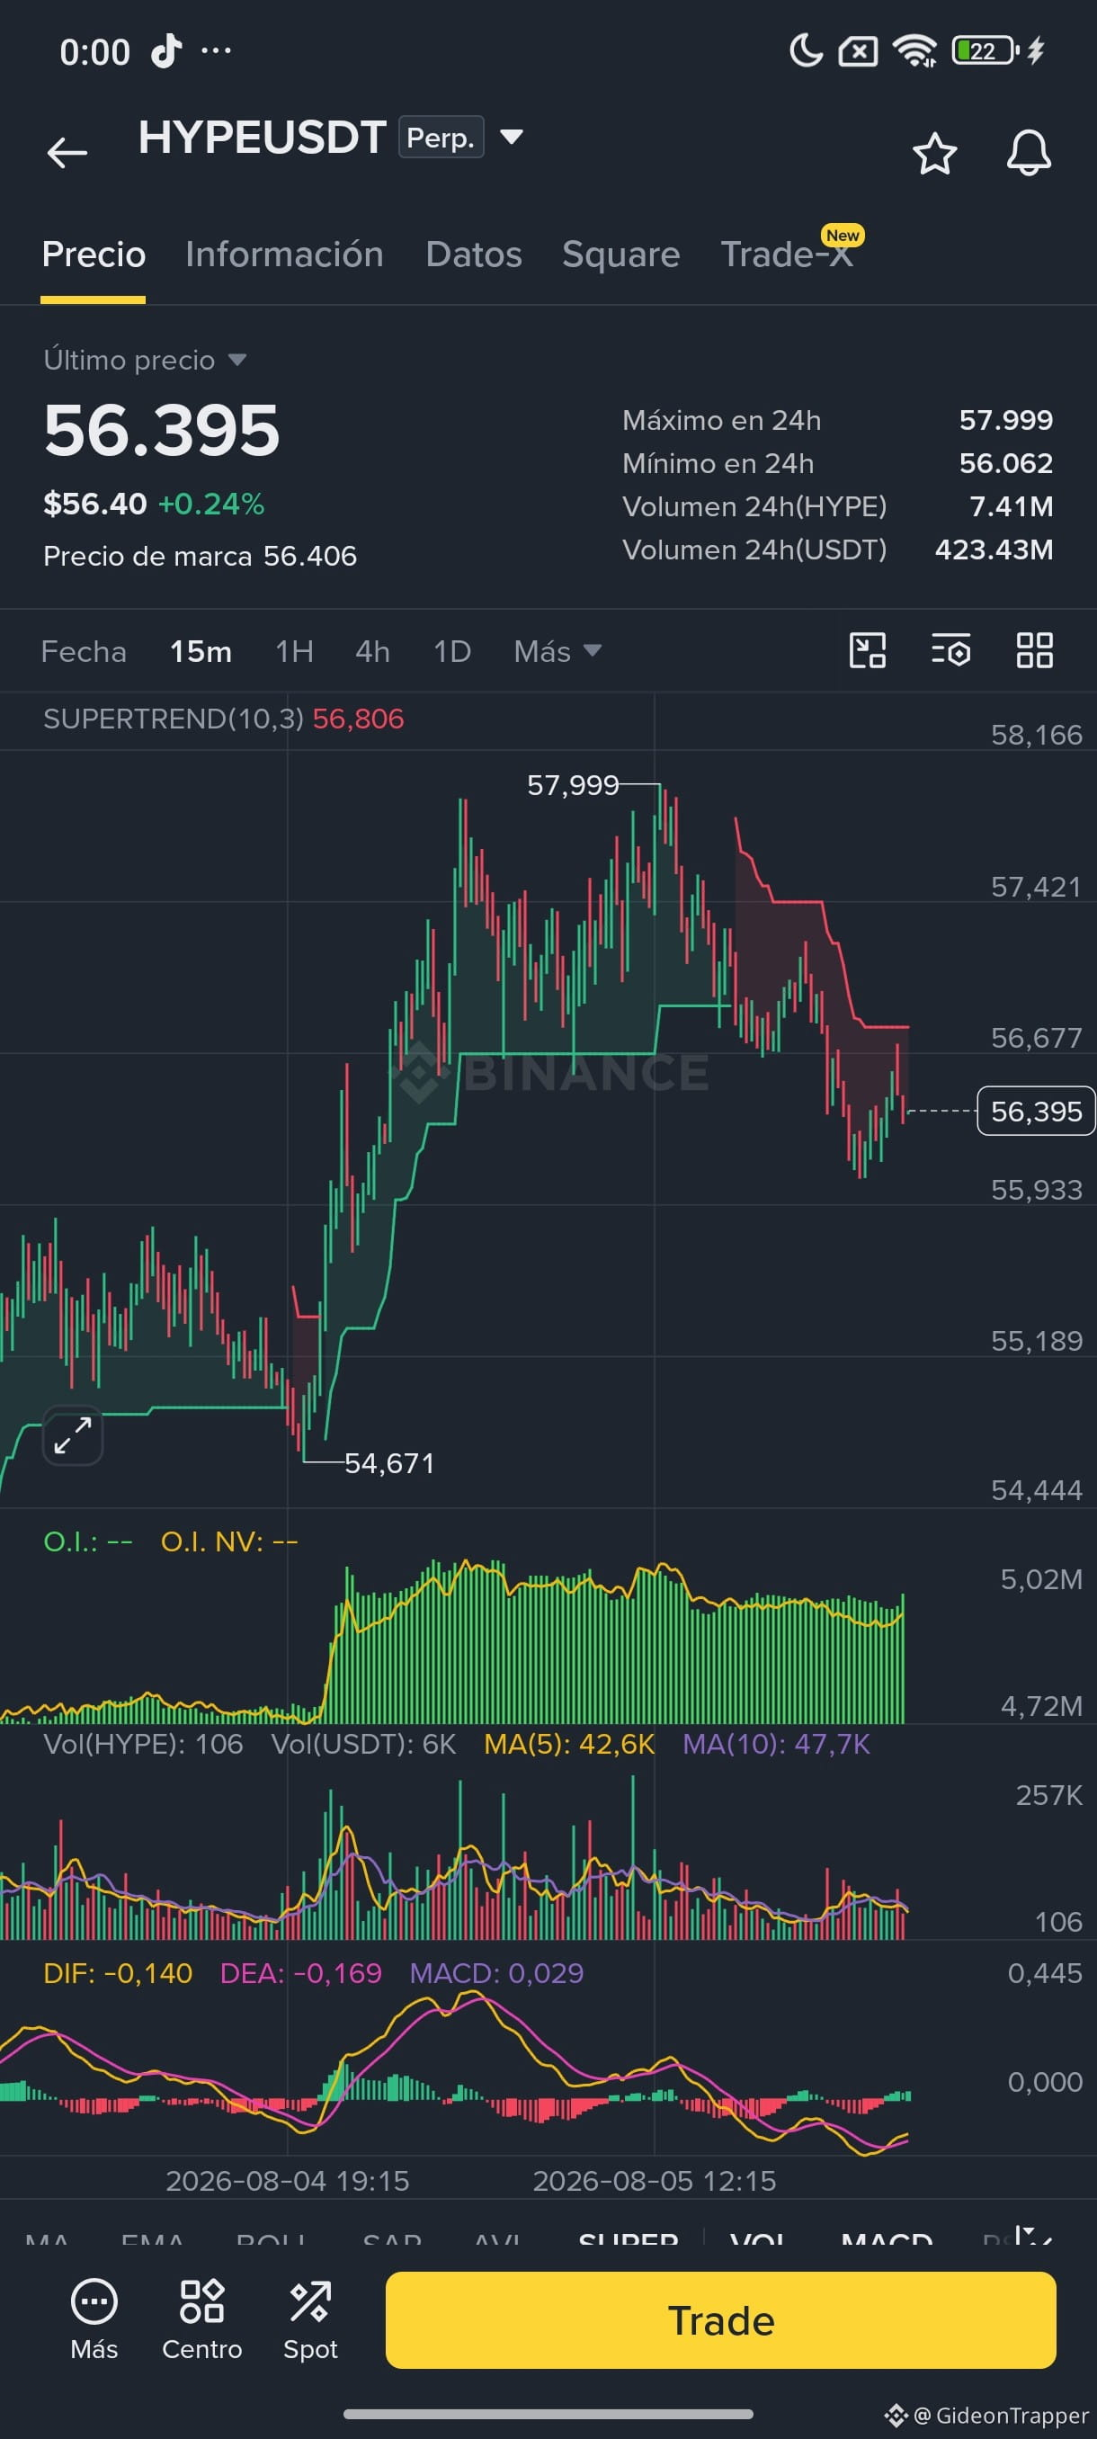
Task: Tap the O.I. NV label
Action: click(x=229, y=1541)
